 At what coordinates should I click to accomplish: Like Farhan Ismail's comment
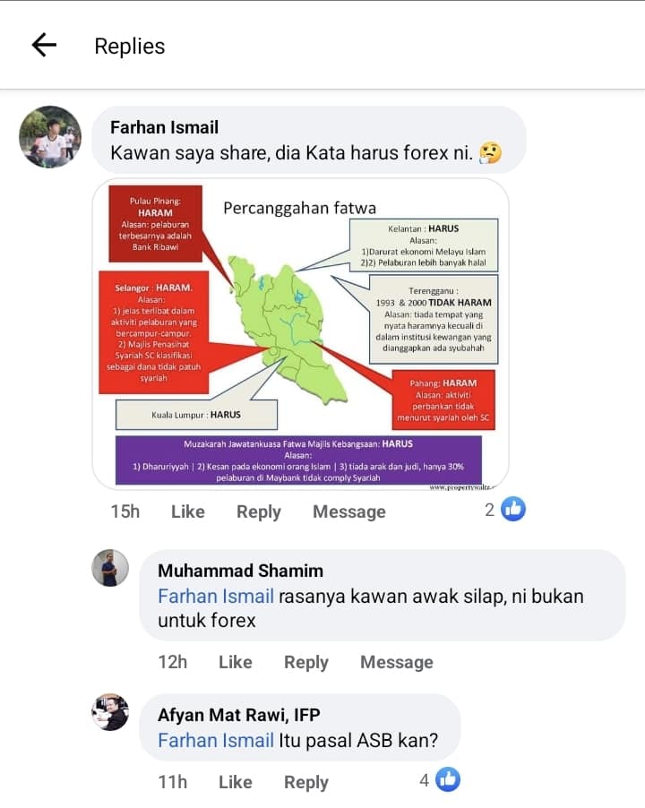pyautogui.click(x=187, y=511)
